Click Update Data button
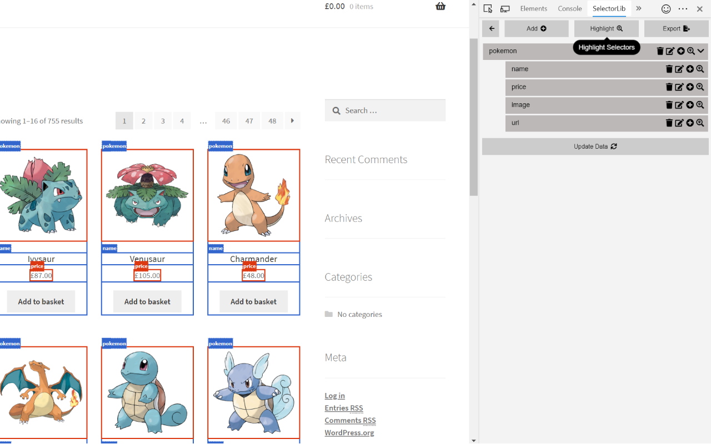711x444 pixels. [595, 147]
